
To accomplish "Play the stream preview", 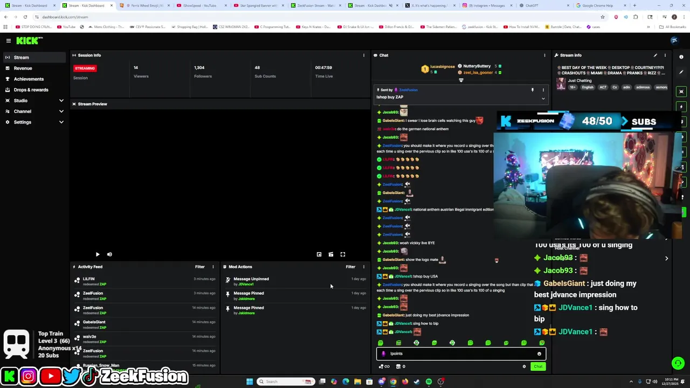I will click(x=98, y=254).
